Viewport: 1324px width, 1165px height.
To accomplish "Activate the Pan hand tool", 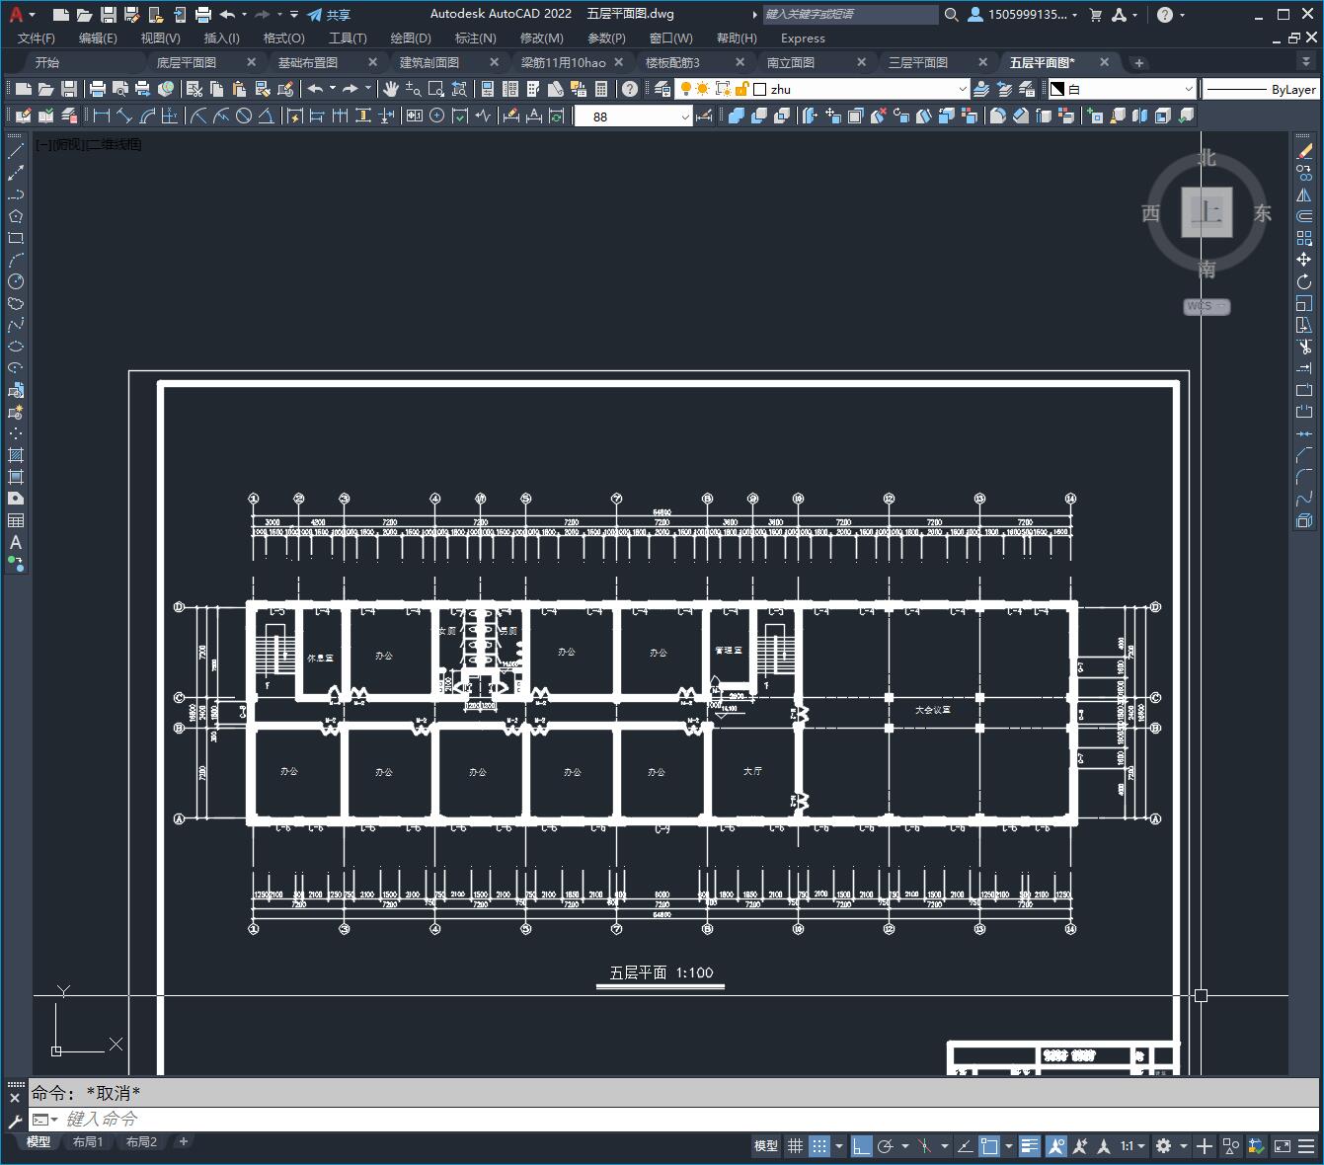I will [391, 89].
